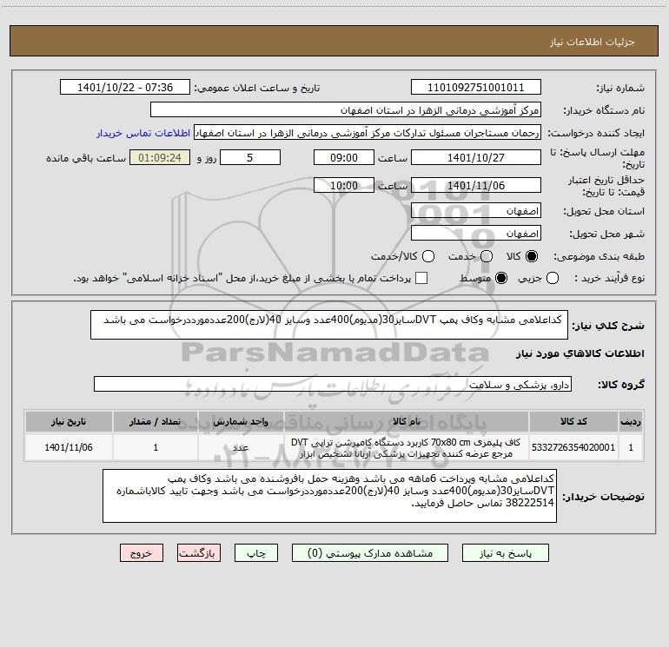This screenshot has width=669, height=647.
Task: Click the ردیف column header
Action: tap(631, 421)
